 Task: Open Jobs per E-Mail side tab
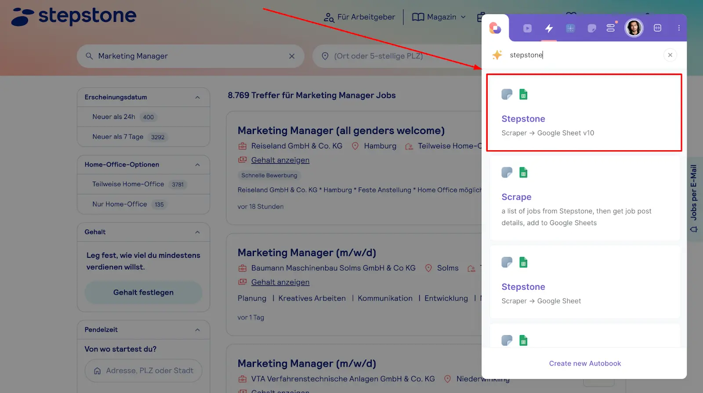pyautogui.click(x=694, y=199)
